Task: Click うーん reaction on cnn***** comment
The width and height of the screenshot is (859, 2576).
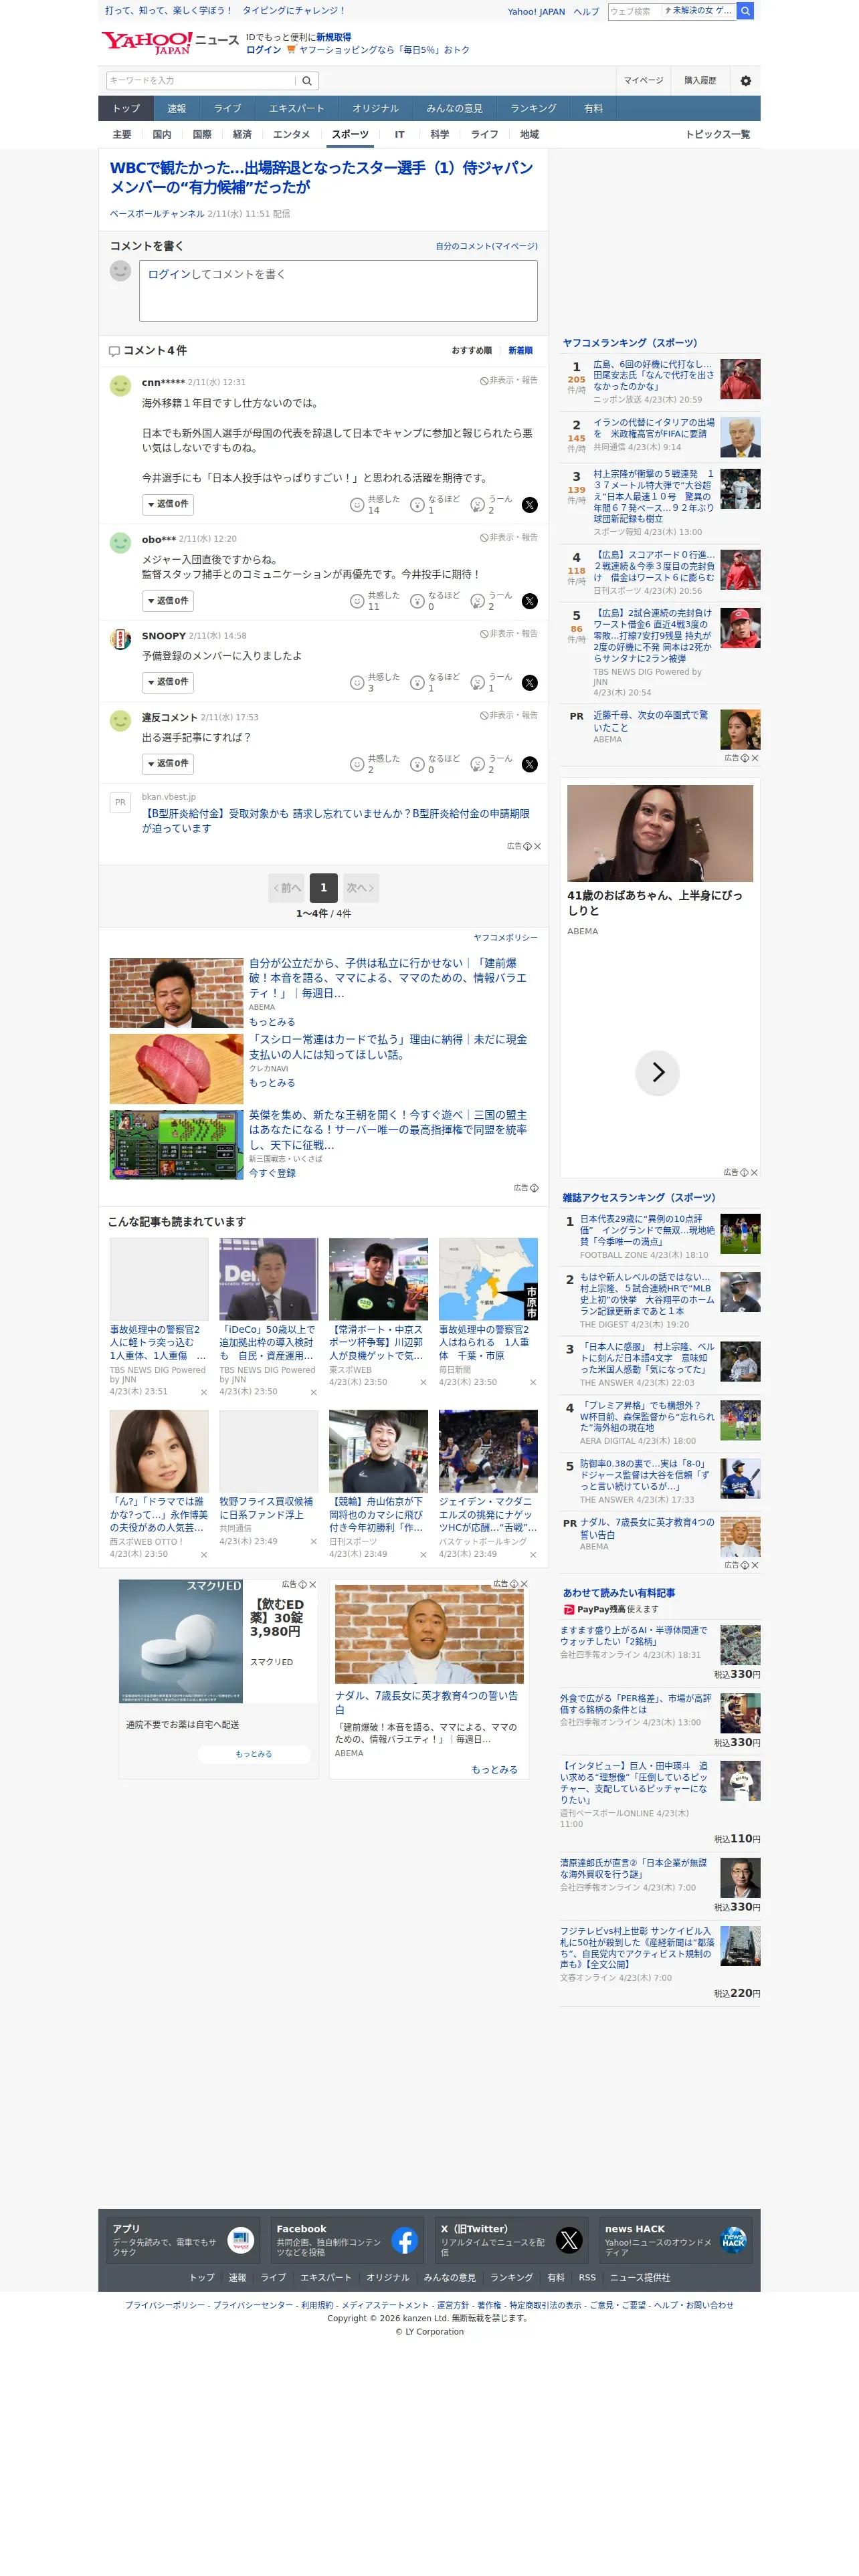Action: tap(491, 505)
